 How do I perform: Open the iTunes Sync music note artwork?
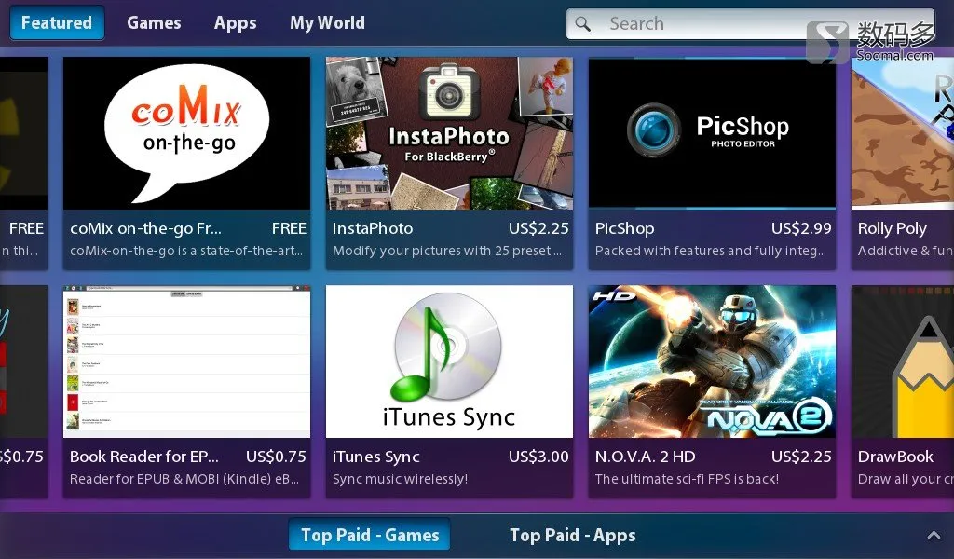449,361
